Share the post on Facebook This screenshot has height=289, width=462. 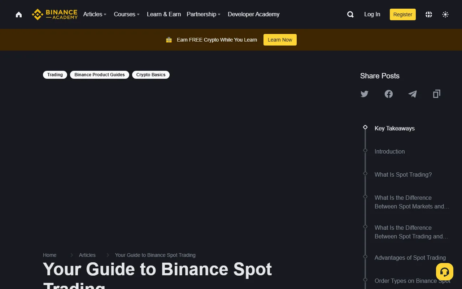click(x=389, y=94)
